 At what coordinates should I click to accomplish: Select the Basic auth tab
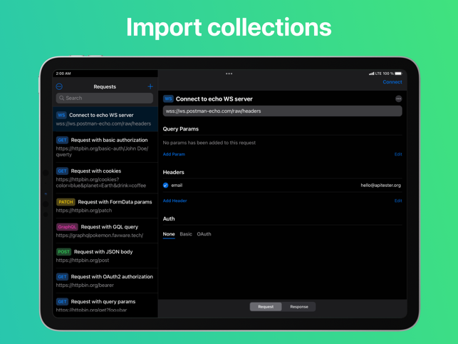point(186,234)
